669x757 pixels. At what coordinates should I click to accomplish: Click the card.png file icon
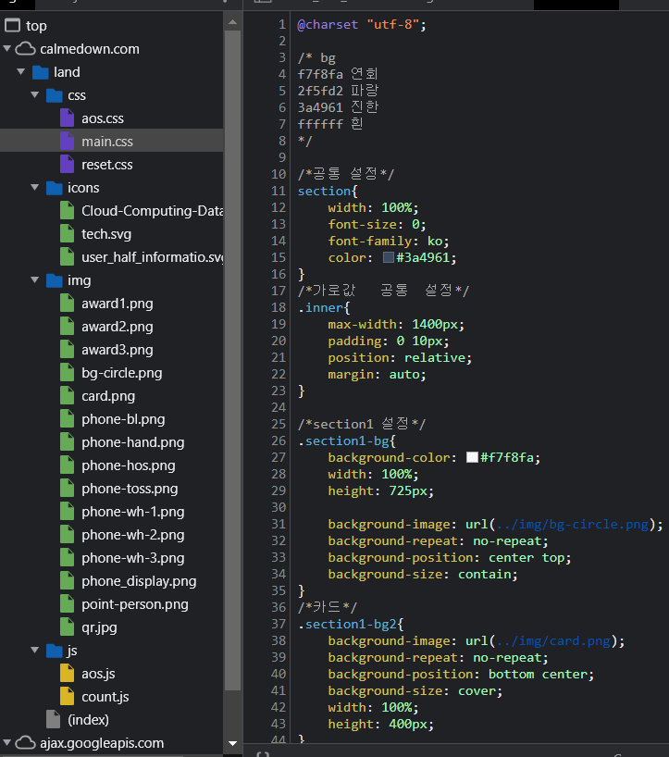point(68,396)
